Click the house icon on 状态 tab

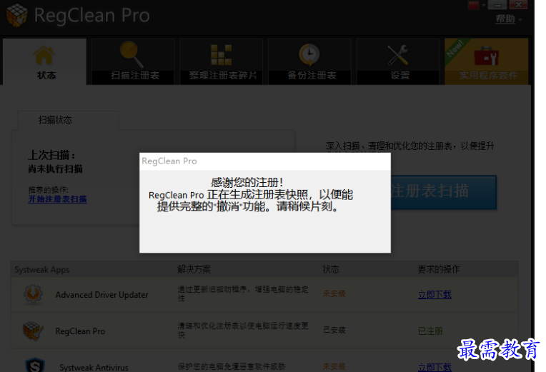pos(44,55)
